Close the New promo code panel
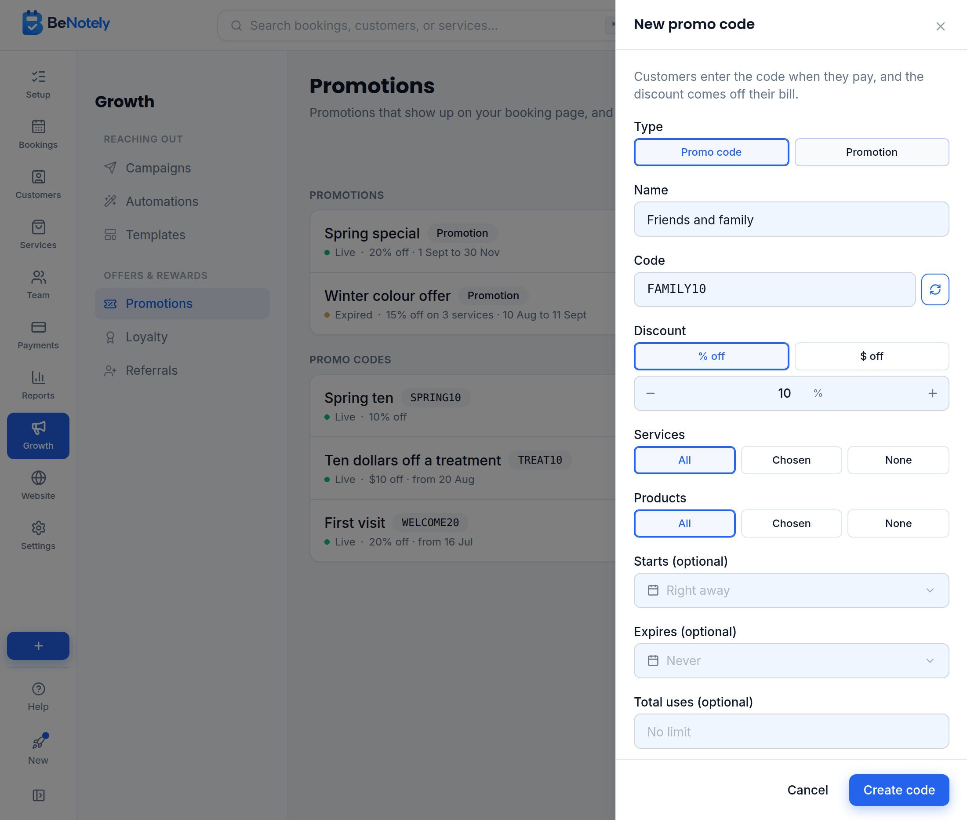This screenshot has height=820, width=967. pos(940,26)
